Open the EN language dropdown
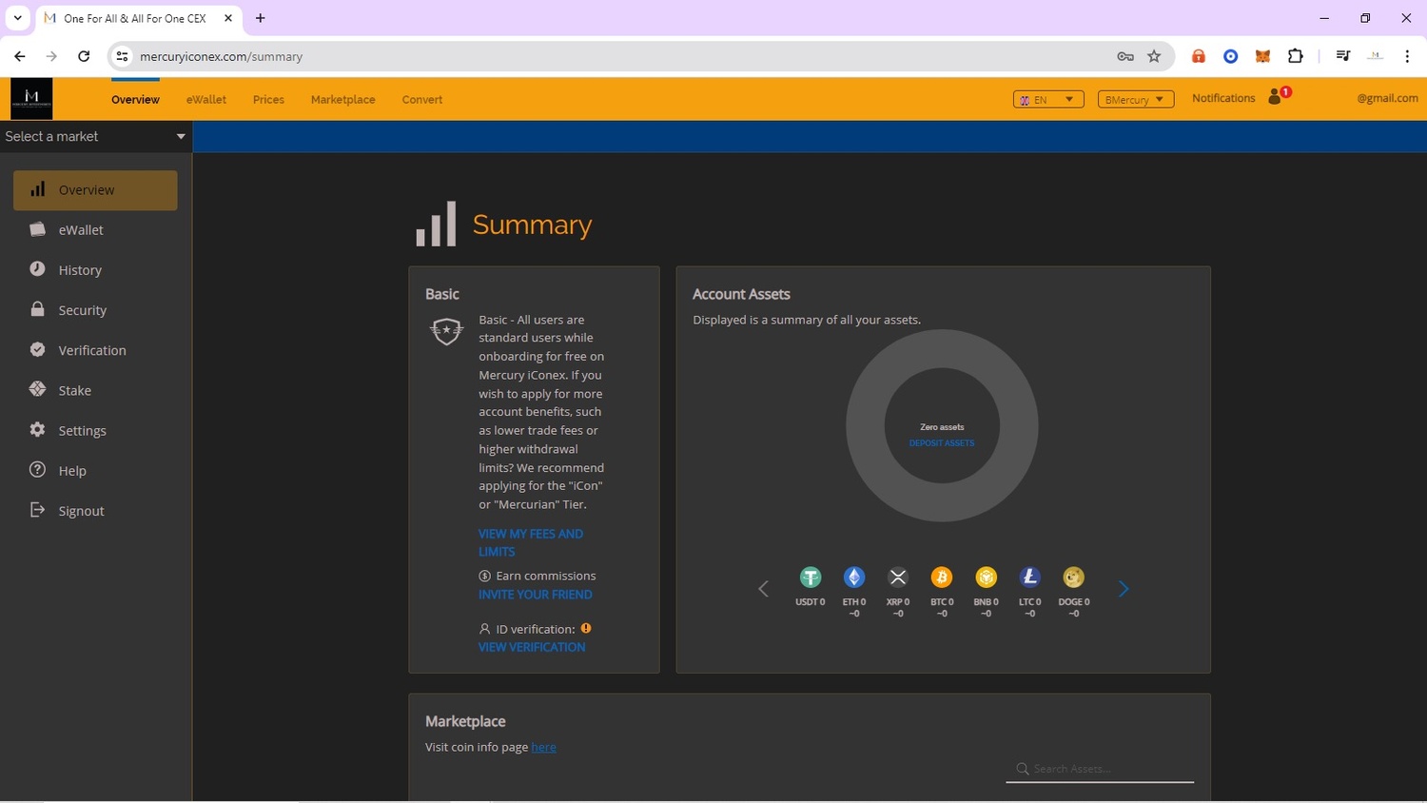This screenshot has height=803, width=1427. 1048,99
